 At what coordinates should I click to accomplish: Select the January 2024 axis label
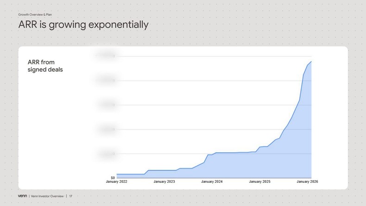tap(212, 182)
